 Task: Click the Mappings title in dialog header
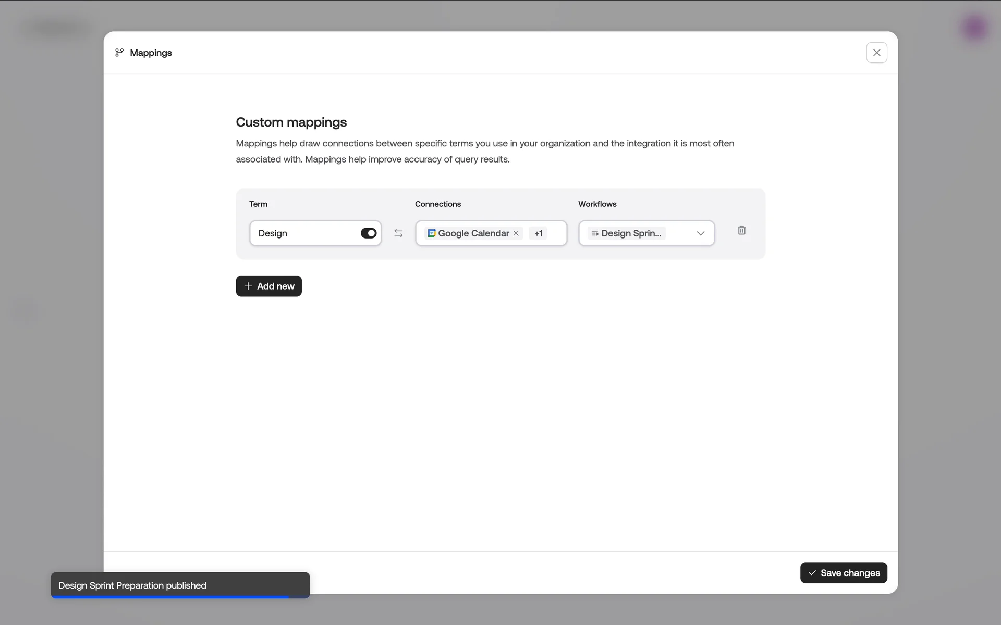pos(151,53)
